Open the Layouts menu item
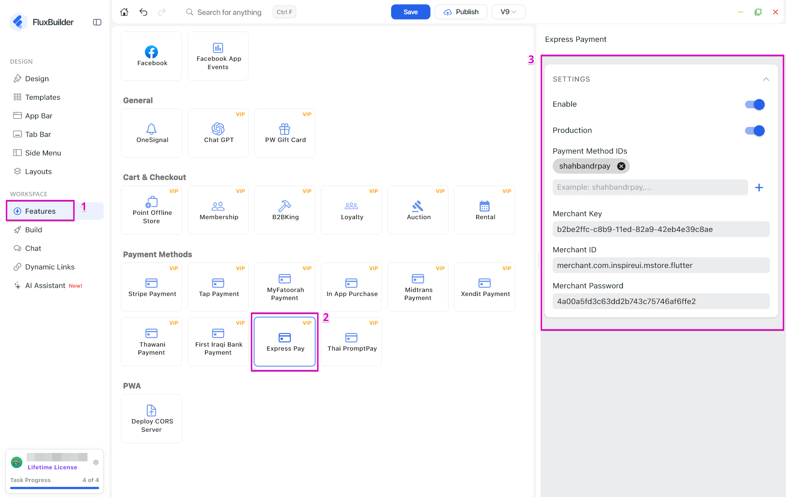 click(55, 171)
